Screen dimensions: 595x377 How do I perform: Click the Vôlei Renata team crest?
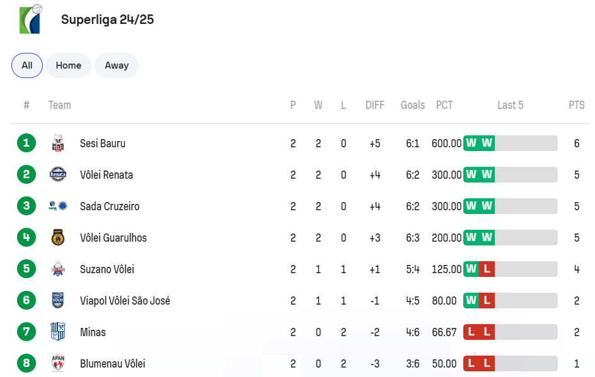click(58, 175)
